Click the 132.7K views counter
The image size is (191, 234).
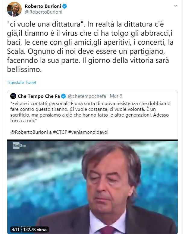(35, 229)
